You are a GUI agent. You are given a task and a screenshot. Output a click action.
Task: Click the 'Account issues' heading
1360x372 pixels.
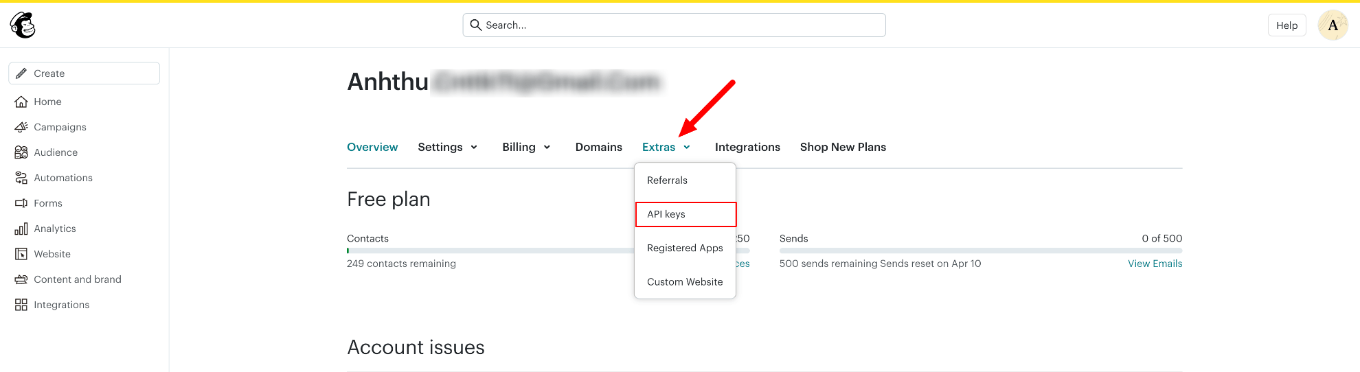coord(416,347)
